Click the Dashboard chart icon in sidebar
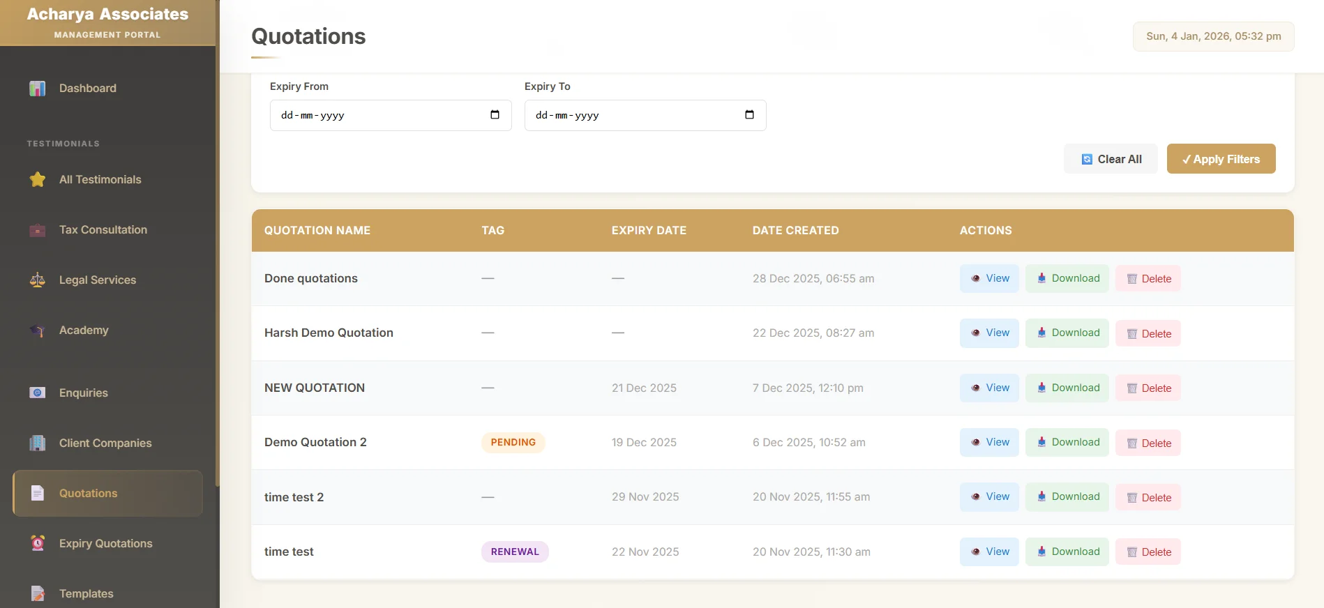Image resolution: width=1324 pixels, height=608 pixels. pyautogui.click(x=38, y=89)
